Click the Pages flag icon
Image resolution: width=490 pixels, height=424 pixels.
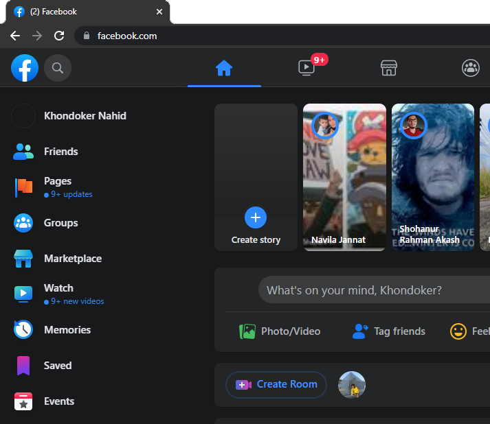23,187
